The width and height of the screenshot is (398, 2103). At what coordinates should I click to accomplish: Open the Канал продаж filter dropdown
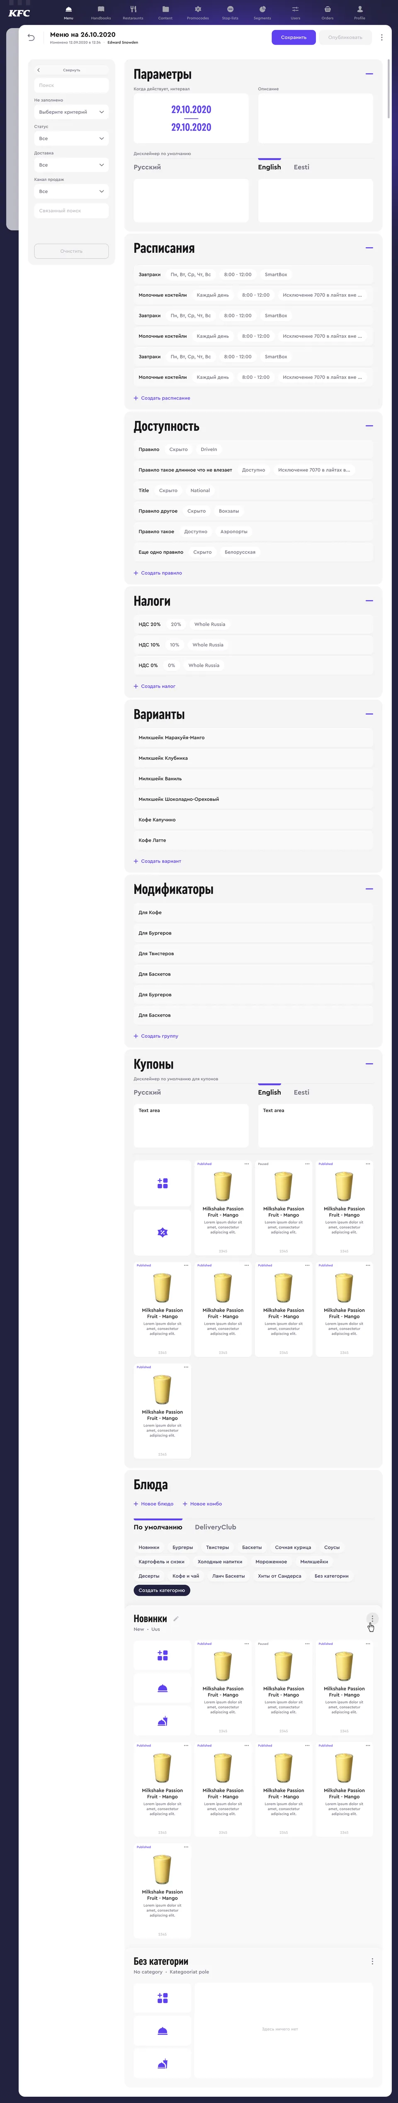pyautogui.click(x=72, y=191)
